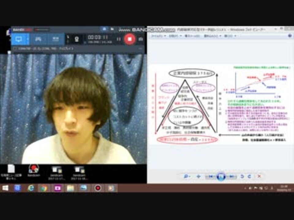The height and width of the screenshot is (220, 294).
Task: Open first bandicam 2017 video file
Action: click(x=57, y=173)
